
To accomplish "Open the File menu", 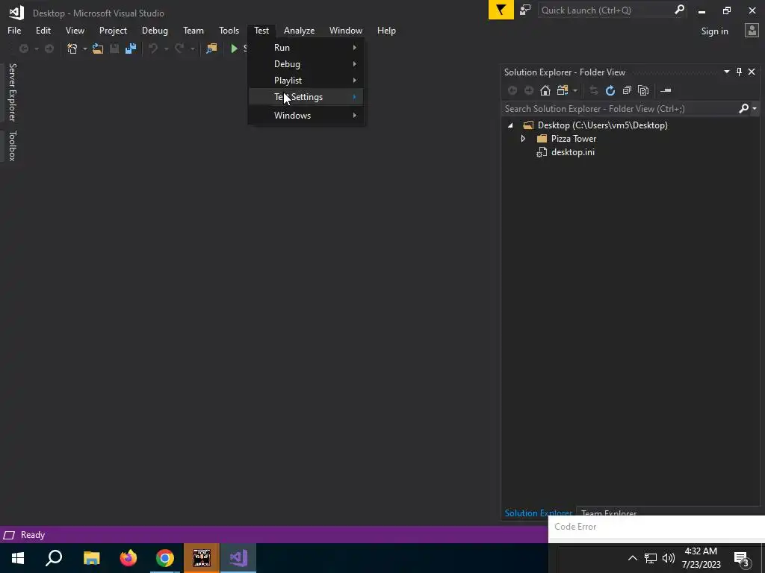I will (x=14, y=30).
